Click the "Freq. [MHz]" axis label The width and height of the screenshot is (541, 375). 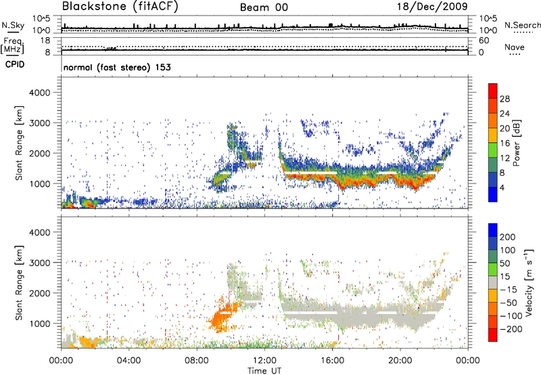[x=12, y=45]
